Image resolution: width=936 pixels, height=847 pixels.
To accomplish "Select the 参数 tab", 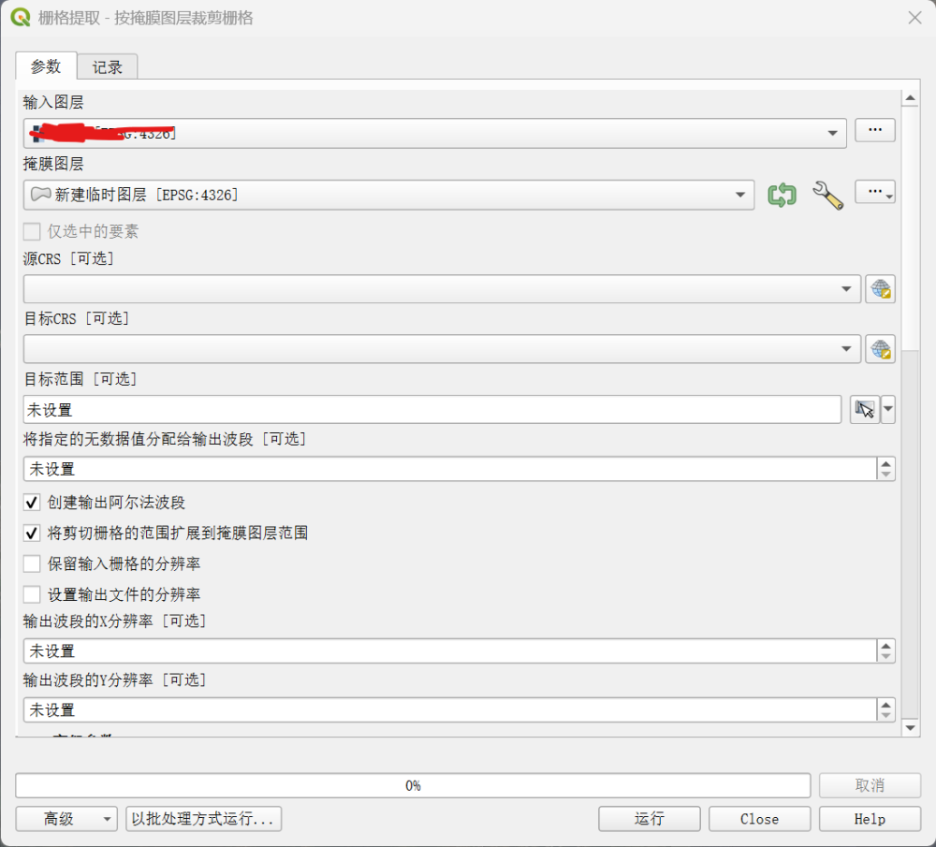I will pos(46,66).
